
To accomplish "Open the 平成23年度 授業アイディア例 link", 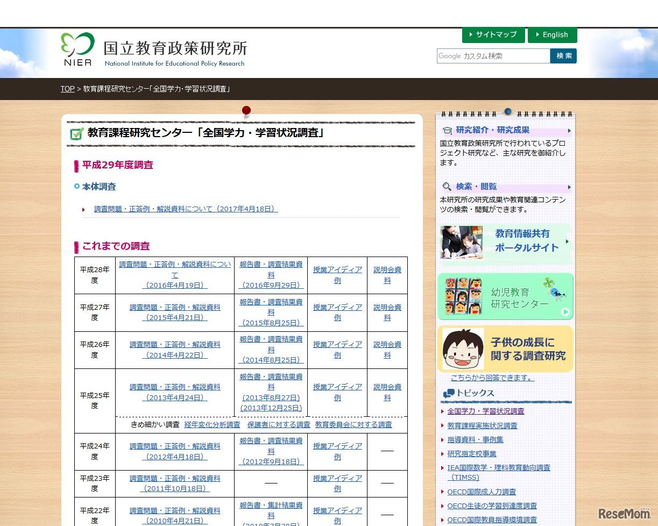I will coord(337,484).
